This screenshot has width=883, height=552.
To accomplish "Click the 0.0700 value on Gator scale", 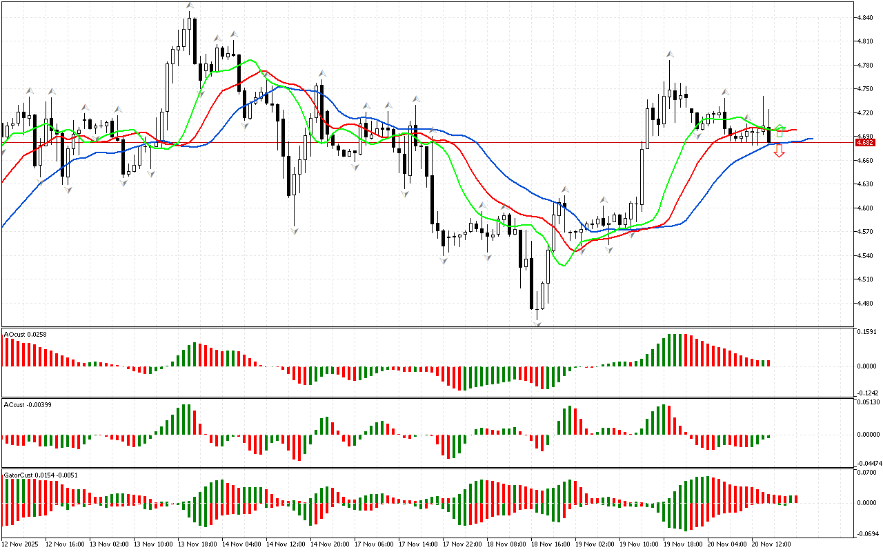I will click(x=866, y=473).
